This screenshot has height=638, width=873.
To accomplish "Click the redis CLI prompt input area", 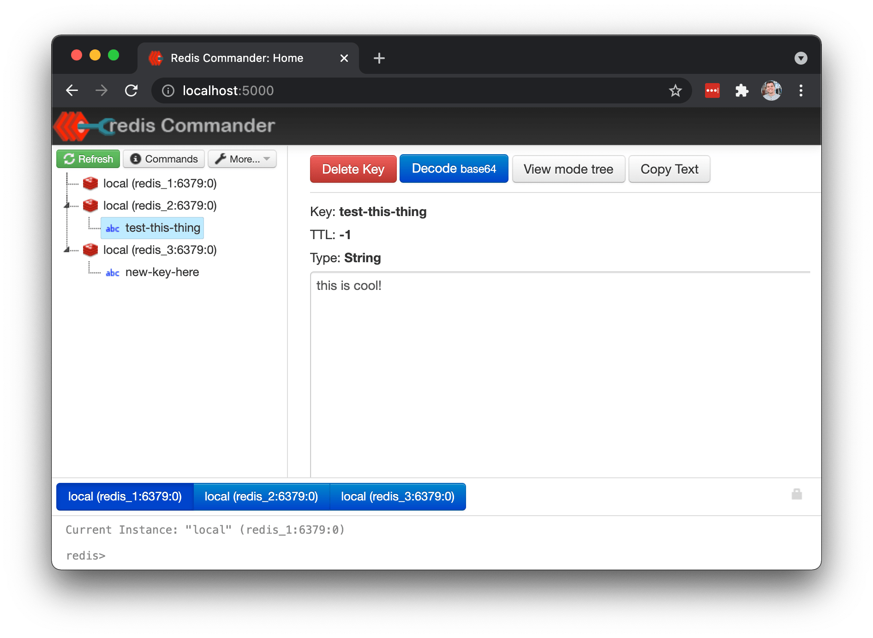I will coord(185,555).
